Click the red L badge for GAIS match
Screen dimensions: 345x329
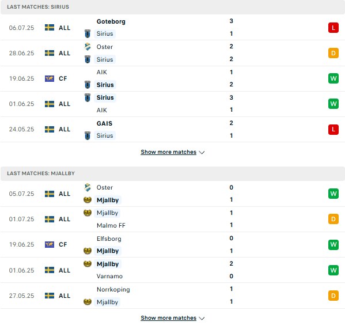click(x=333, y=129)
